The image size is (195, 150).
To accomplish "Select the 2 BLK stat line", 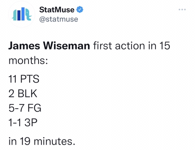I will tap(23, 93).
